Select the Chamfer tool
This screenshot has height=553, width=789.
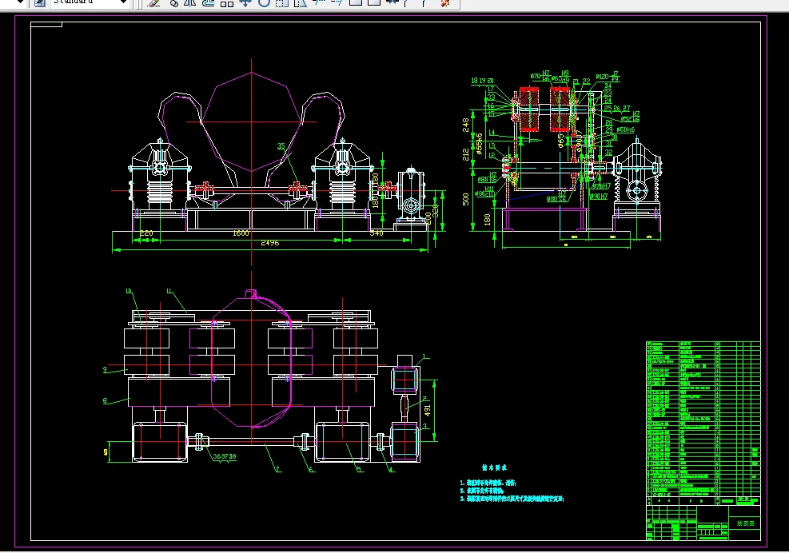pos(406,3)
